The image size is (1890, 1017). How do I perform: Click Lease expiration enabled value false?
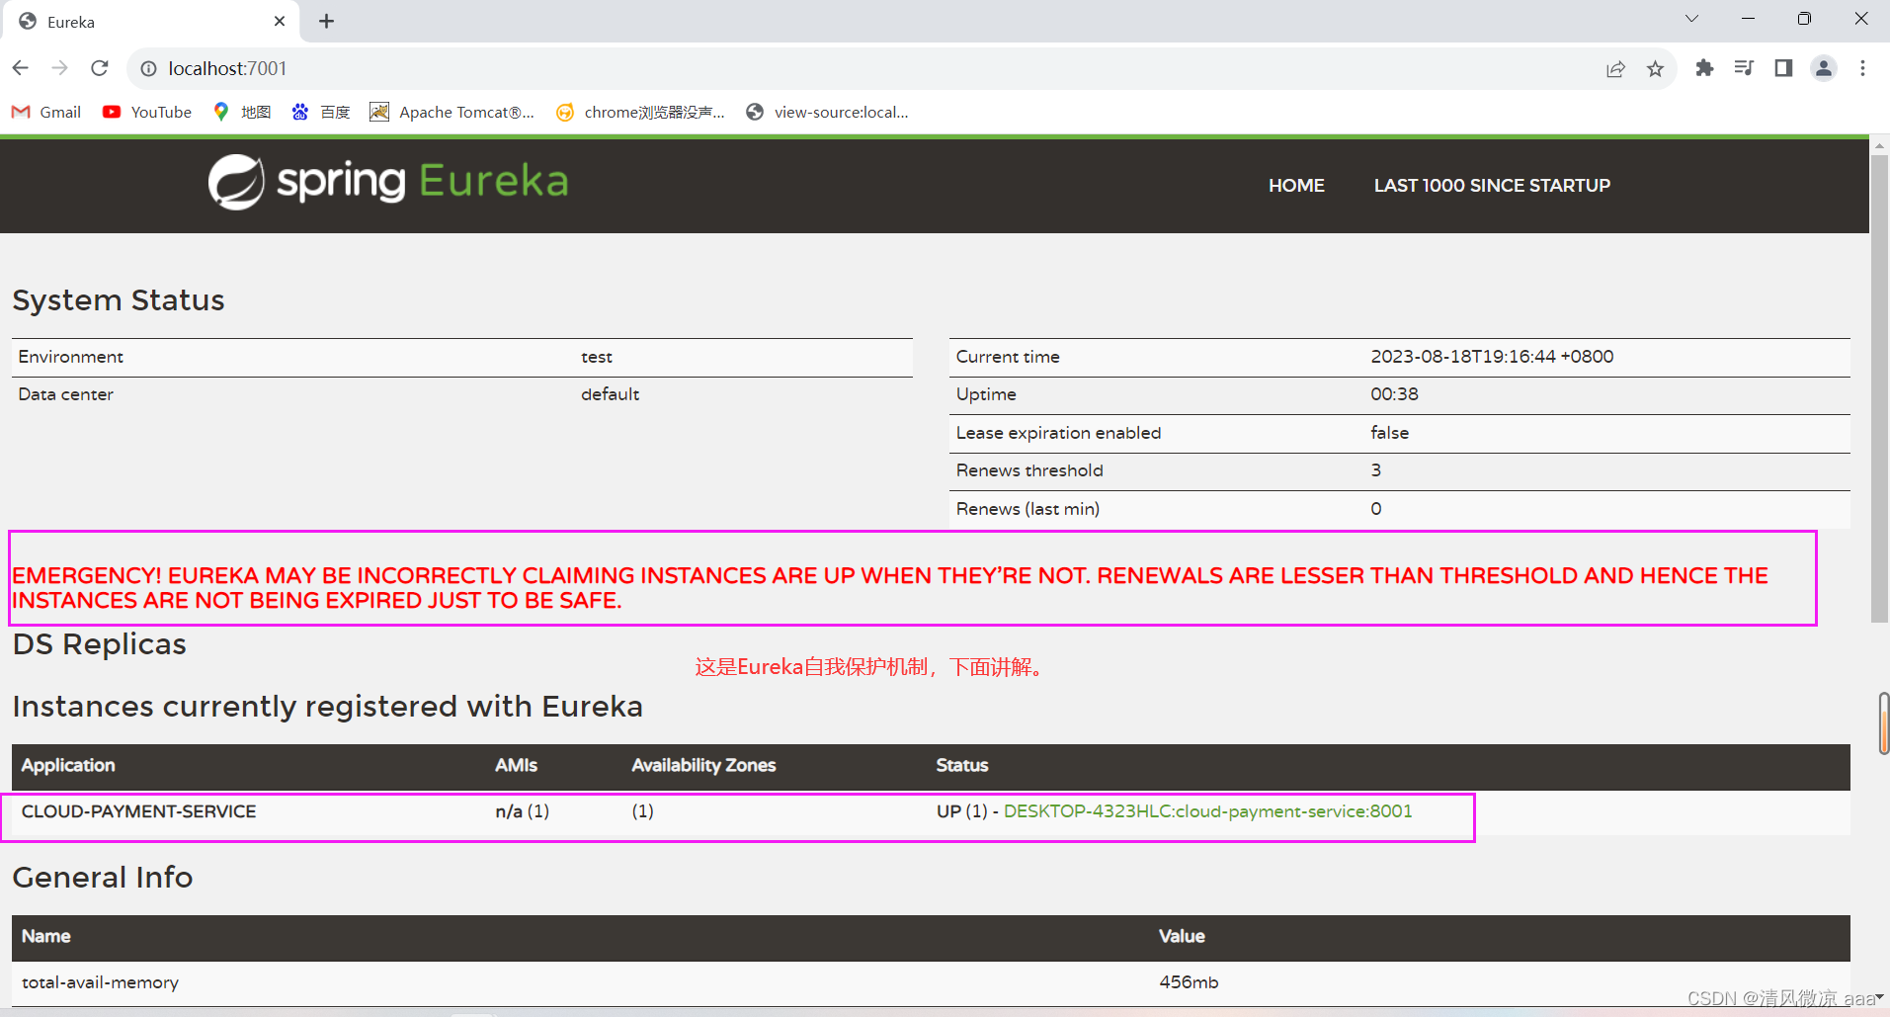(x=1390, y=432)
